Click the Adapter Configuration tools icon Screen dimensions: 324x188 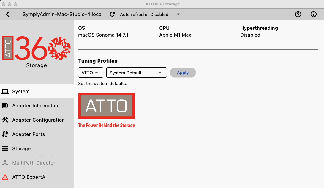click(5, 120)
